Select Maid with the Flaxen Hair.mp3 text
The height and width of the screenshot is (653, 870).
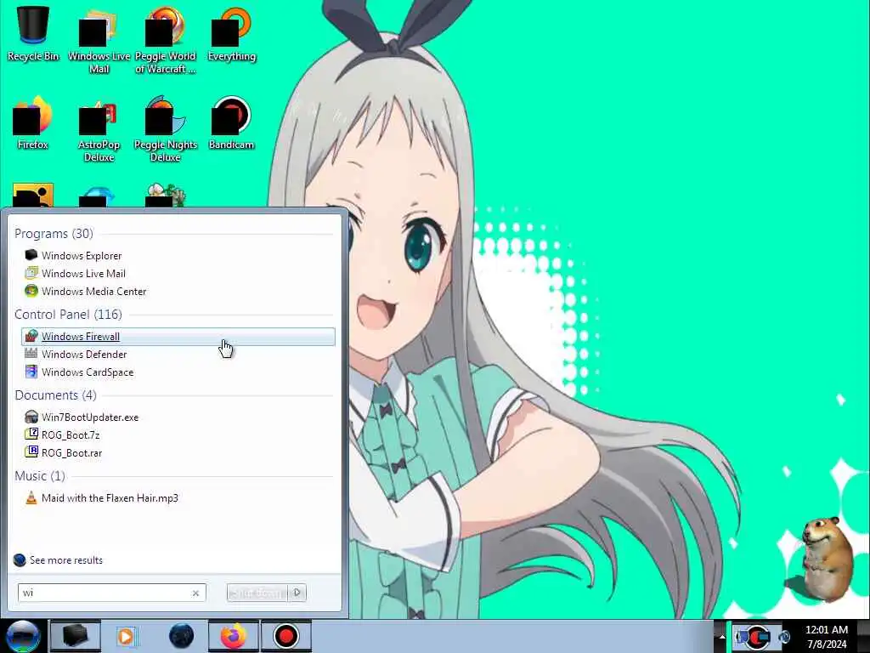[x=110, y=498]
